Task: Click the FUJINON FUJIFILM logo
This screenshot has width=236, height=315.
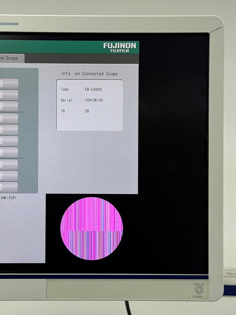Action: 120,48
